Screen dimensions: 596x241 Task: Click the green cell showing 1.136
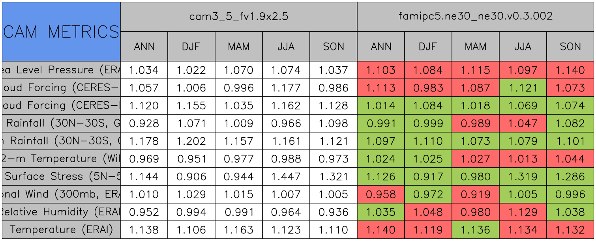click(x=475, y=230)
